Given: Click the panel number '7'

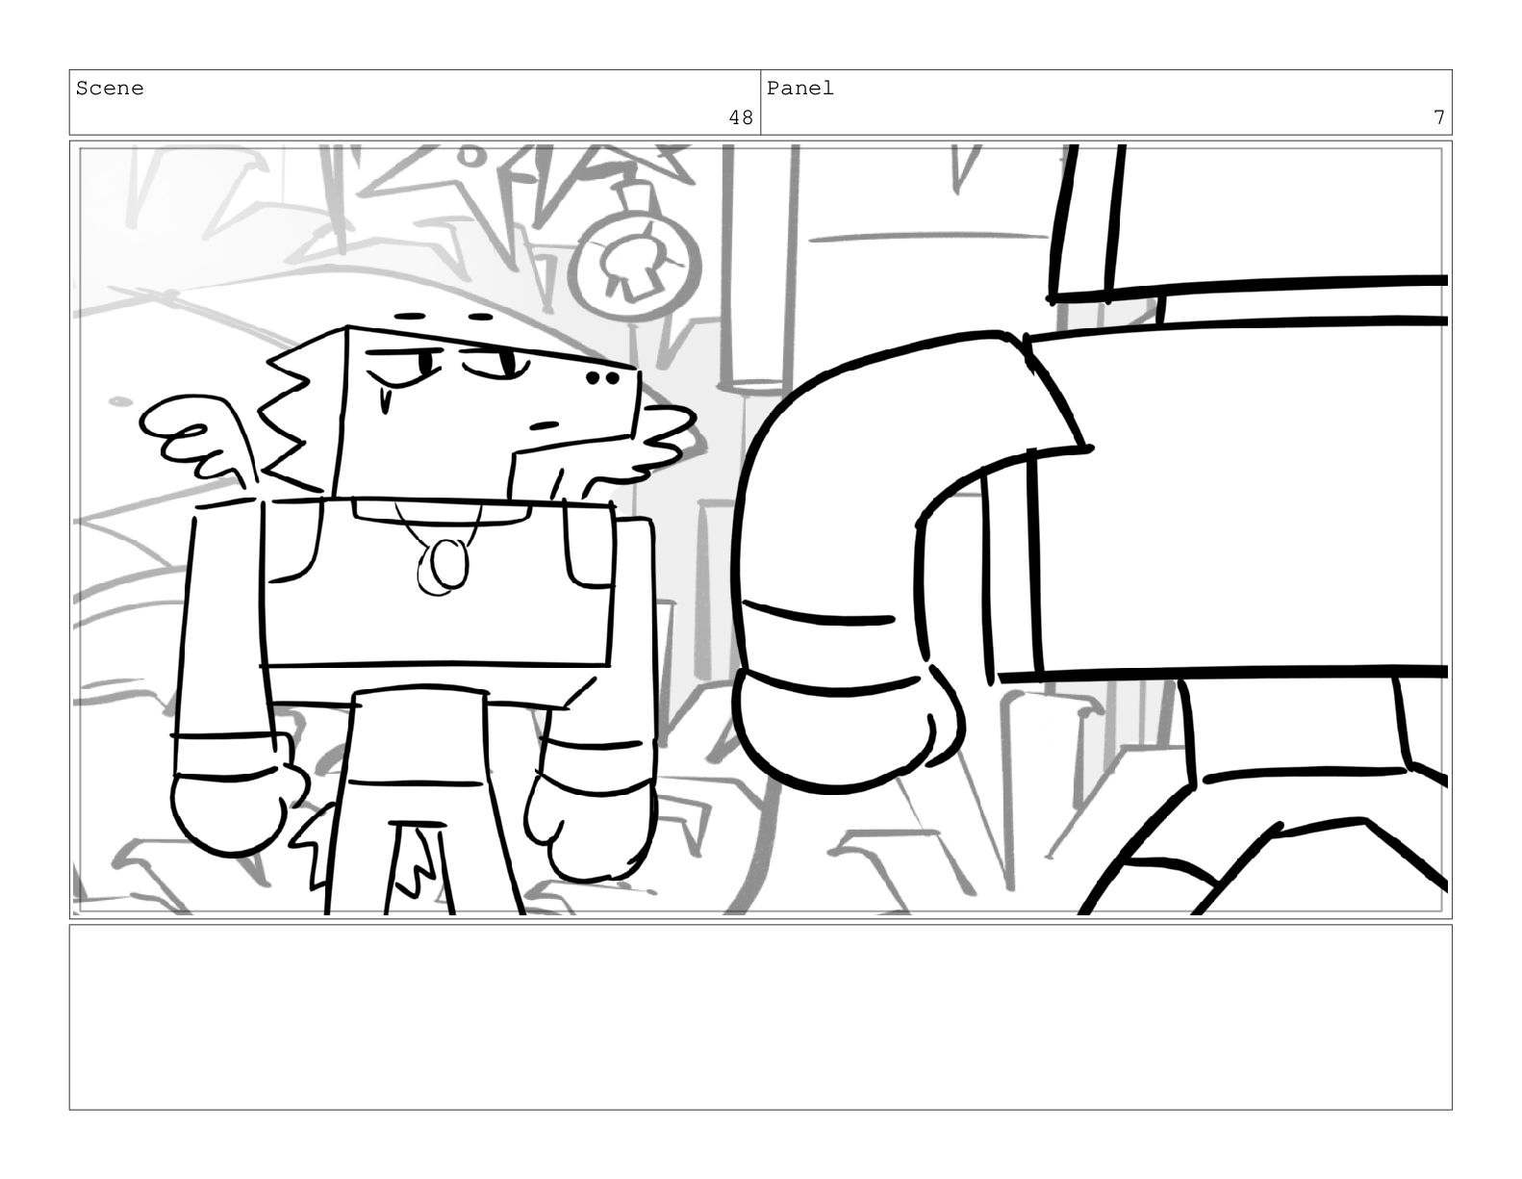Looking at the screenshot, I should [1439, 117].
